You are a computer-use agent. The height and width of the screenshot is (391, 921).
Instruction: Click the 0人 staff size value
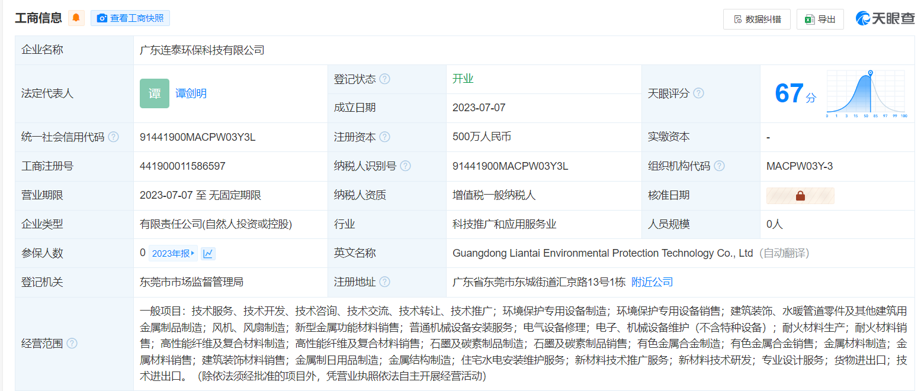[775, 224]
